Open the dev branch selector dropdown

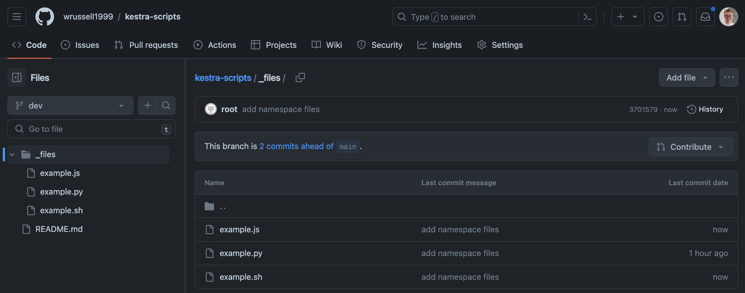[x=70, y=105]
